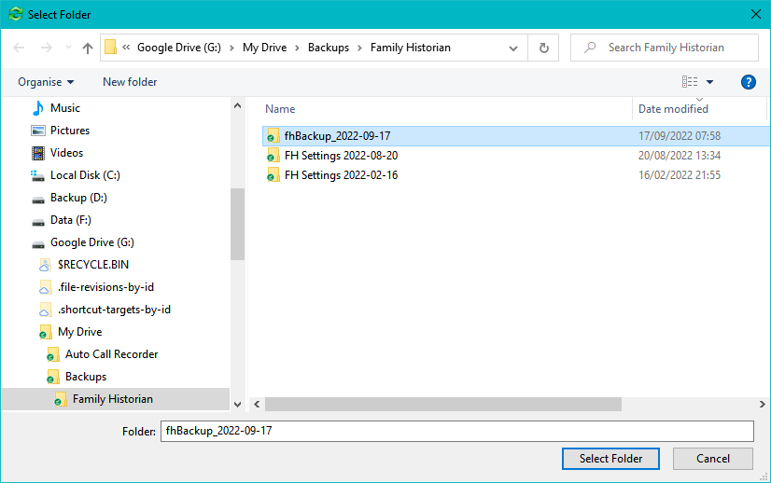Screen dimensions: 771x483
Task: Refresh the Family Historian folder view
Action: 543,48
